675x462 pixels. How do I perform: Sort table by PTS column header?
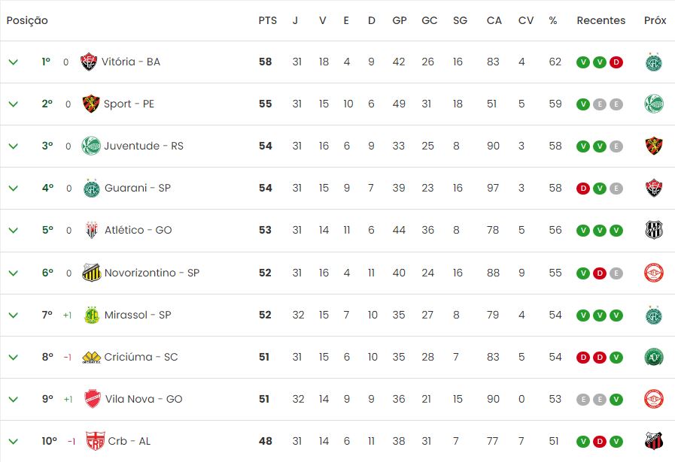pos(267,20)
